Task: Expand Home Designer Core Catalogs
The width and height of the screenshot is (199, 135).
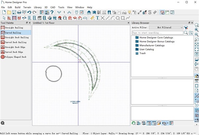Action: (x=157, y=37)
